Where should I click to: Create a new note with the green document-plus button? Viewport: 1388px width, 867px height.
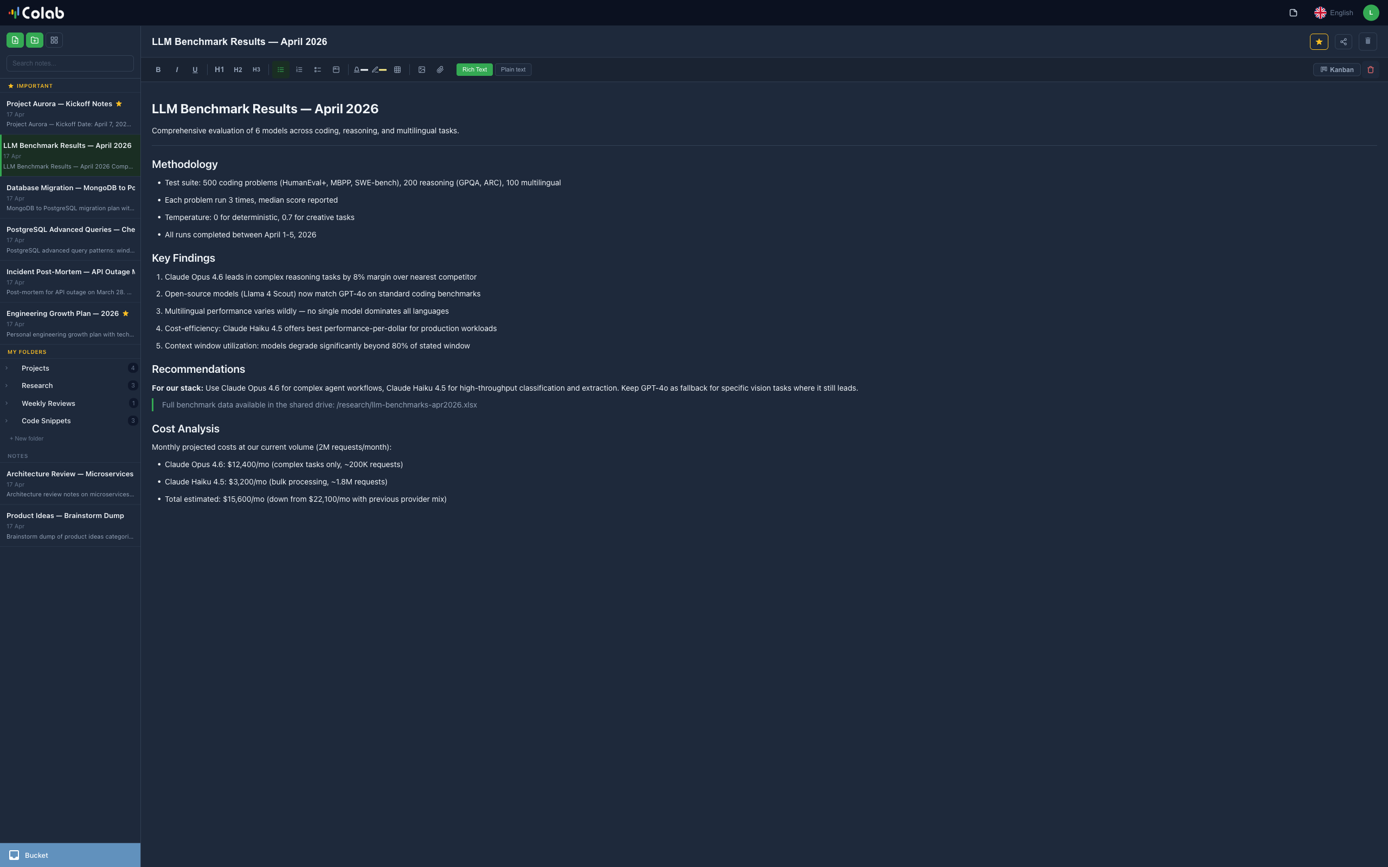(x=15, y=40)
